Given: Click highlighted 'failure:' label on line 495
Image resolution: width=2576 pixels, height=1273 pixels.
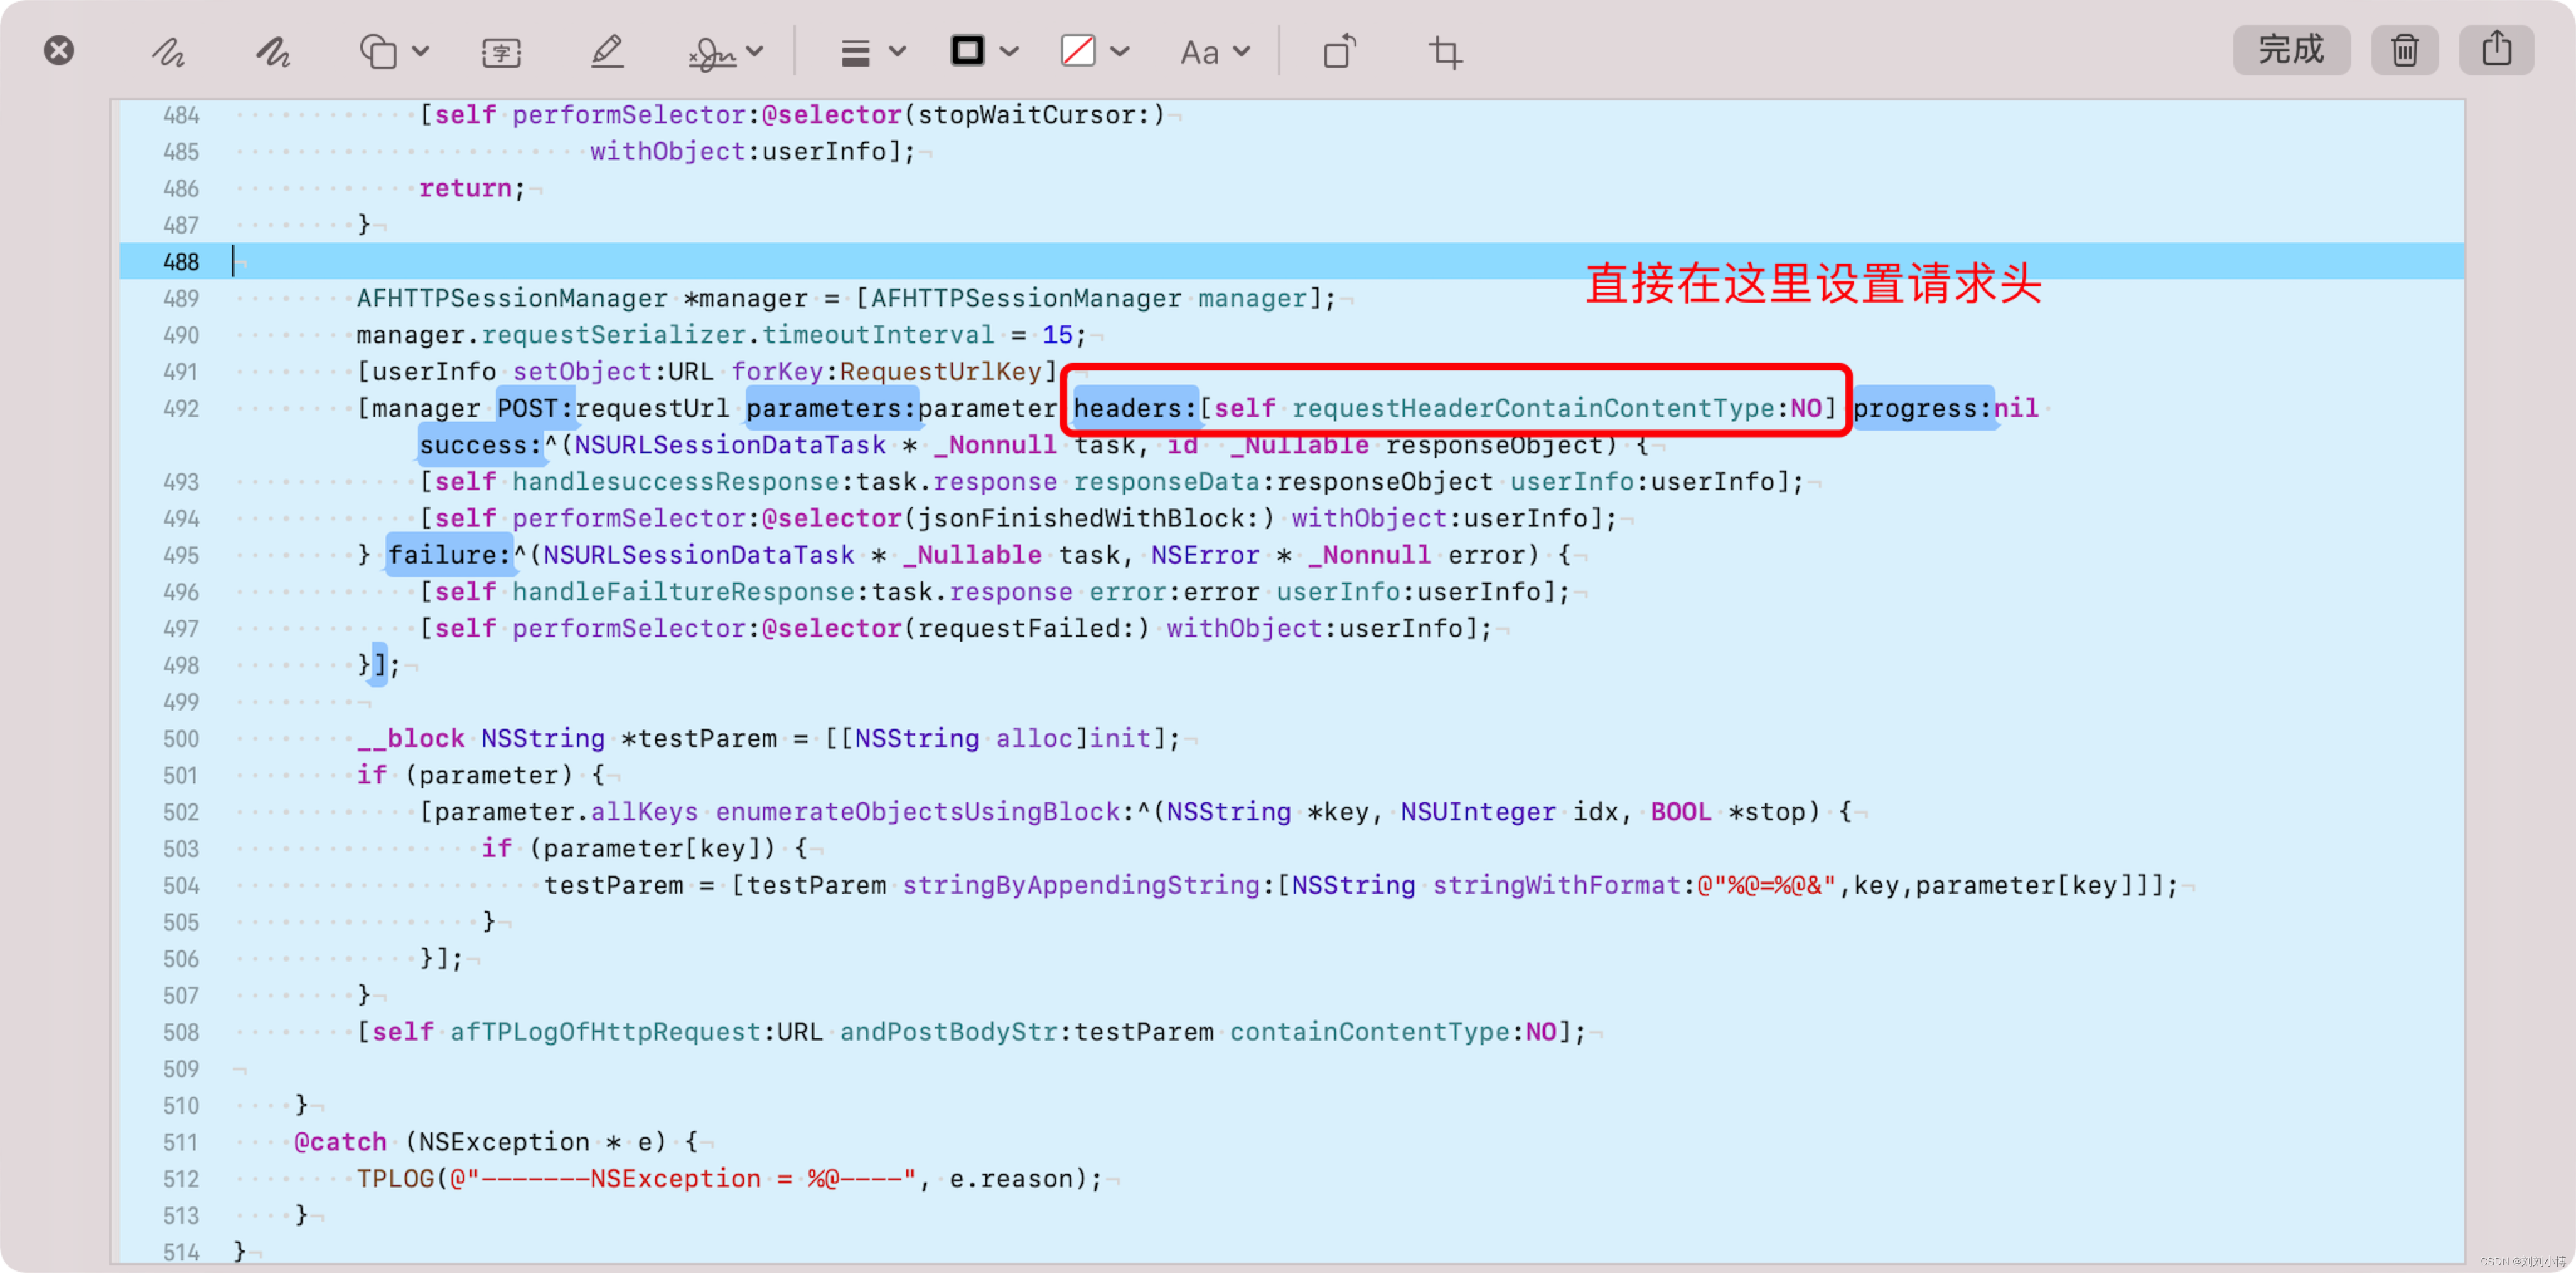Looking at the screenshot, I should coord(449,555).
